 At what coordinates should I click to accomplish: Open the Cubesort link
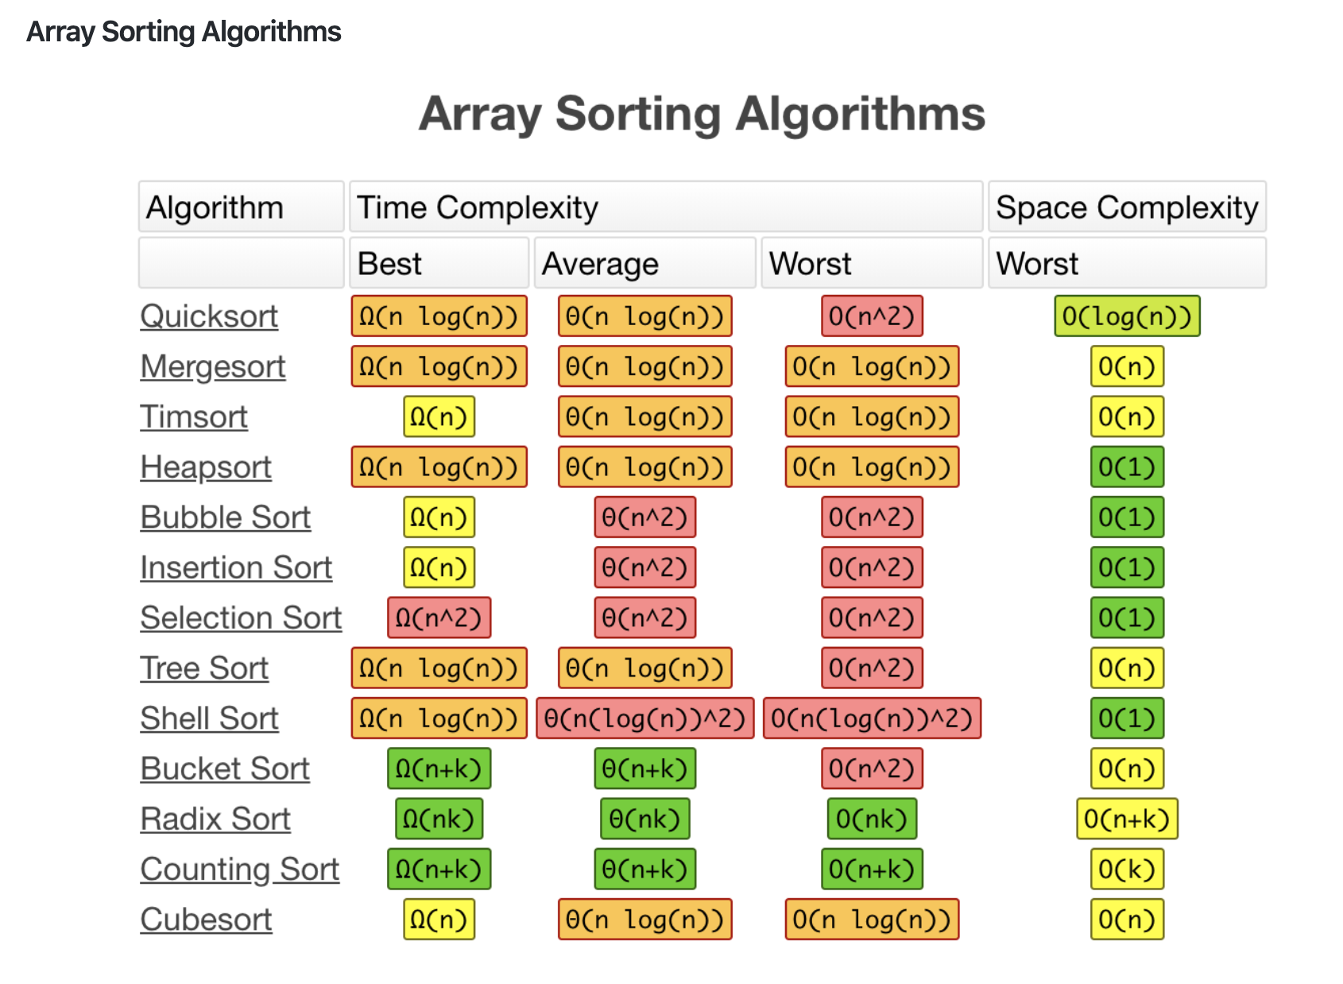click(206, 920)
